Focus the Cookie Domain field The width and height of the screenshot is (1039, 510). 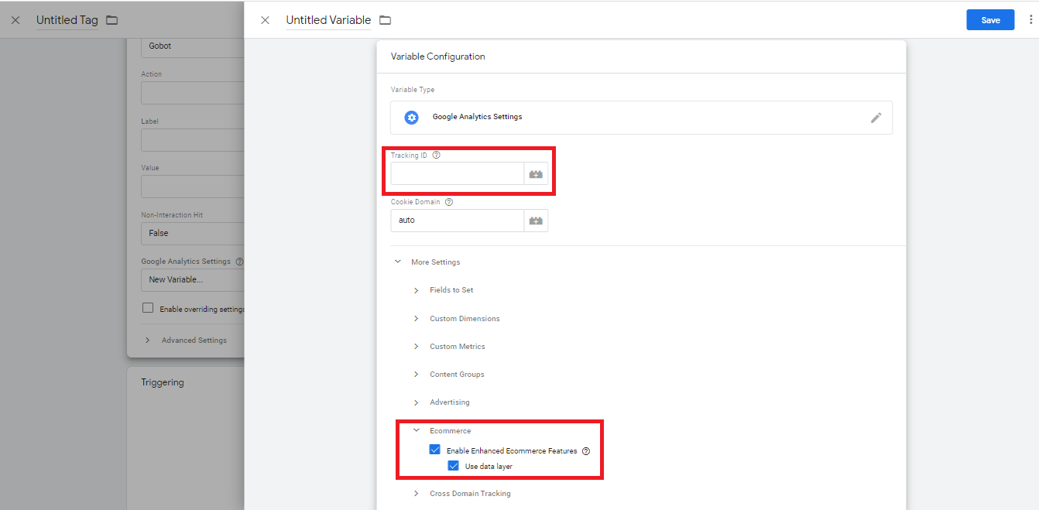click(458, 221)
